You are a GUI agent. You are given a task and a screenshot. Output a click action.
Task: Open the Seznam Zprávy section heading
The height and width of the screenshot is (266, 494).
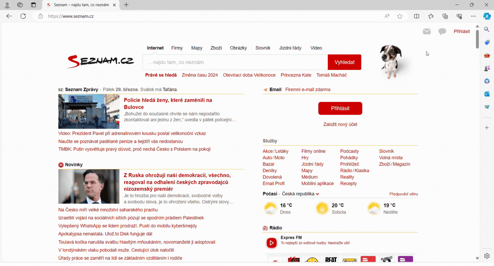pyautogui.click(x=82, y=89)
